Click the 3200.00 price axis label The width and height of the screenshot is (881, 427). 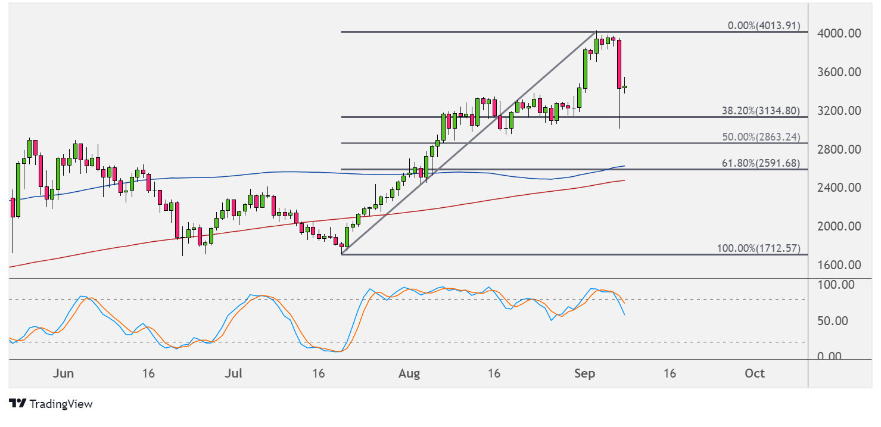coord(840,111)
